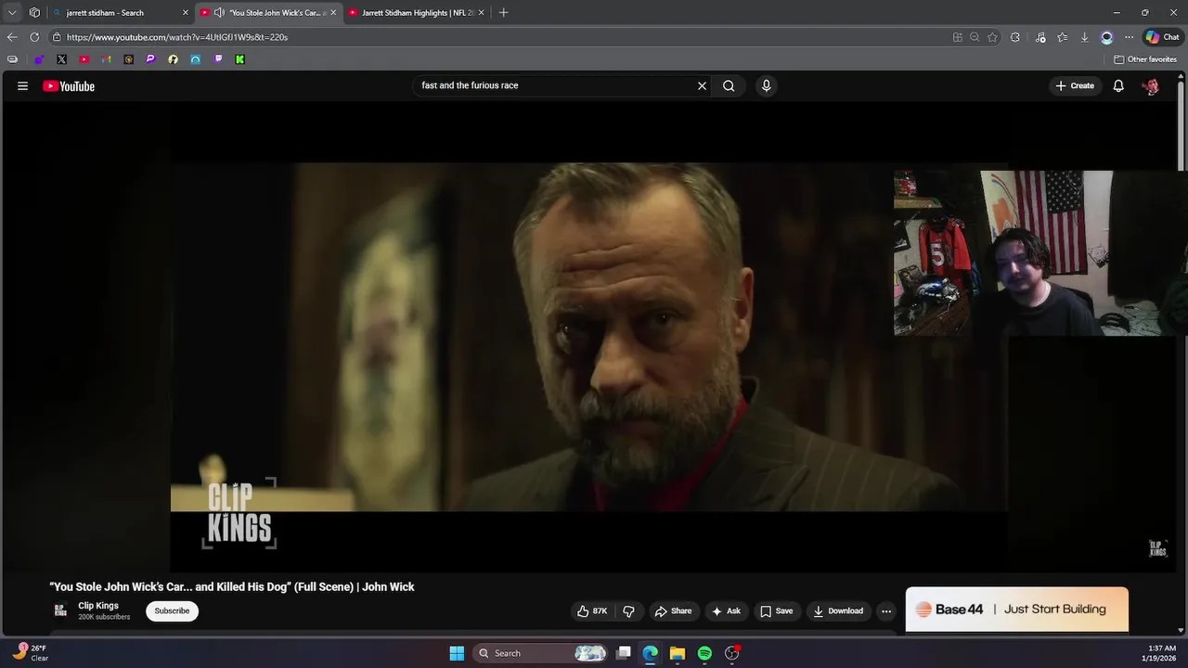The width and height of the screenshot is (1188, 668).
Task: Open the YouTube guide hamburger menu
Action: point(22,86)
